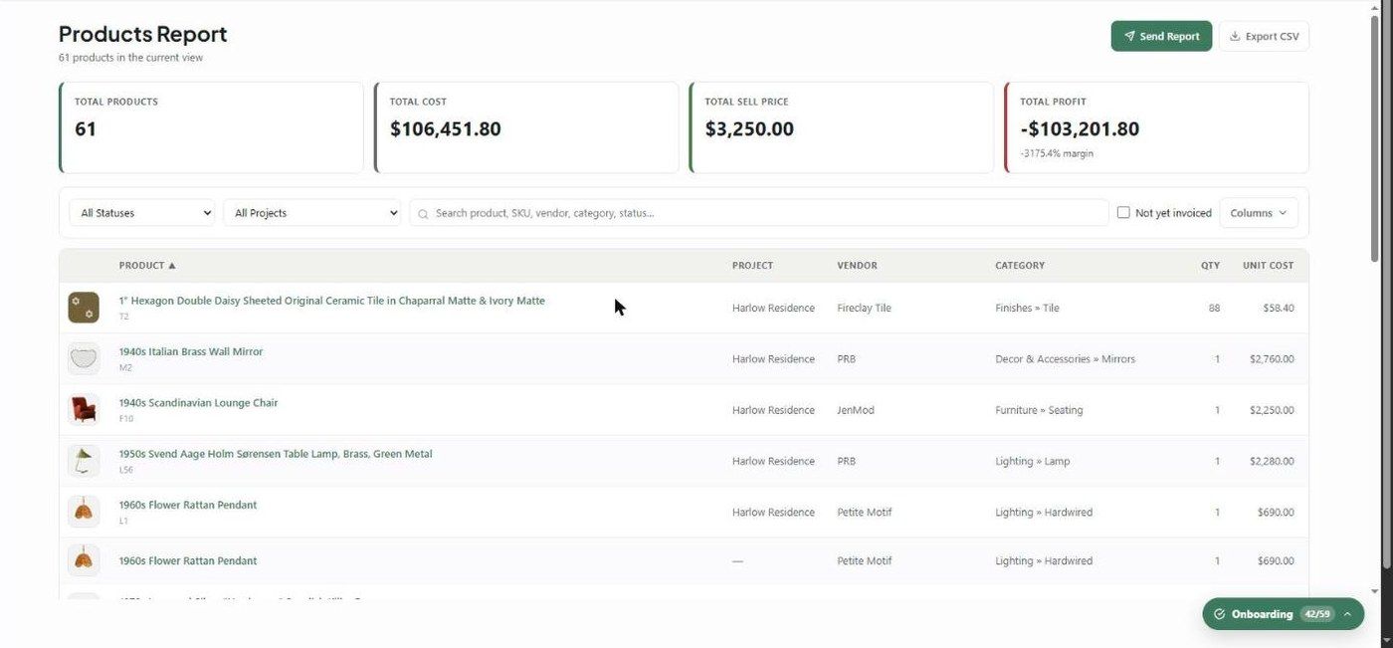The width and height of the screenshot is (1393, 648).
Task: Click the ceramic tile product thumbnail
Action: [x=84, y=308]
